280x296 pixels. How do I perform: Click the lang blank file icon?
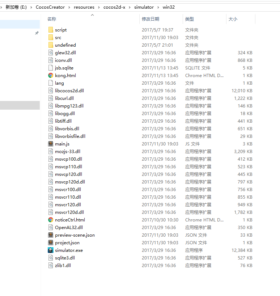[x=51, y=83]
